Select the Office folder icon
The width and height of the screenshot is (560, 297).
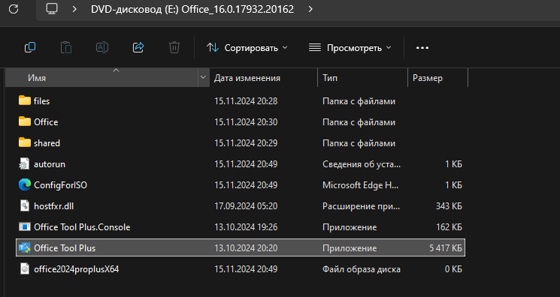click(25, 122)
